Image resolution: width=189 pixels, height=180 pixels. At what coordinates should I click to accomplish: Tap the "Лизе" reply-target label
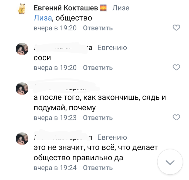pyautogui.click(x=121, y=8)
